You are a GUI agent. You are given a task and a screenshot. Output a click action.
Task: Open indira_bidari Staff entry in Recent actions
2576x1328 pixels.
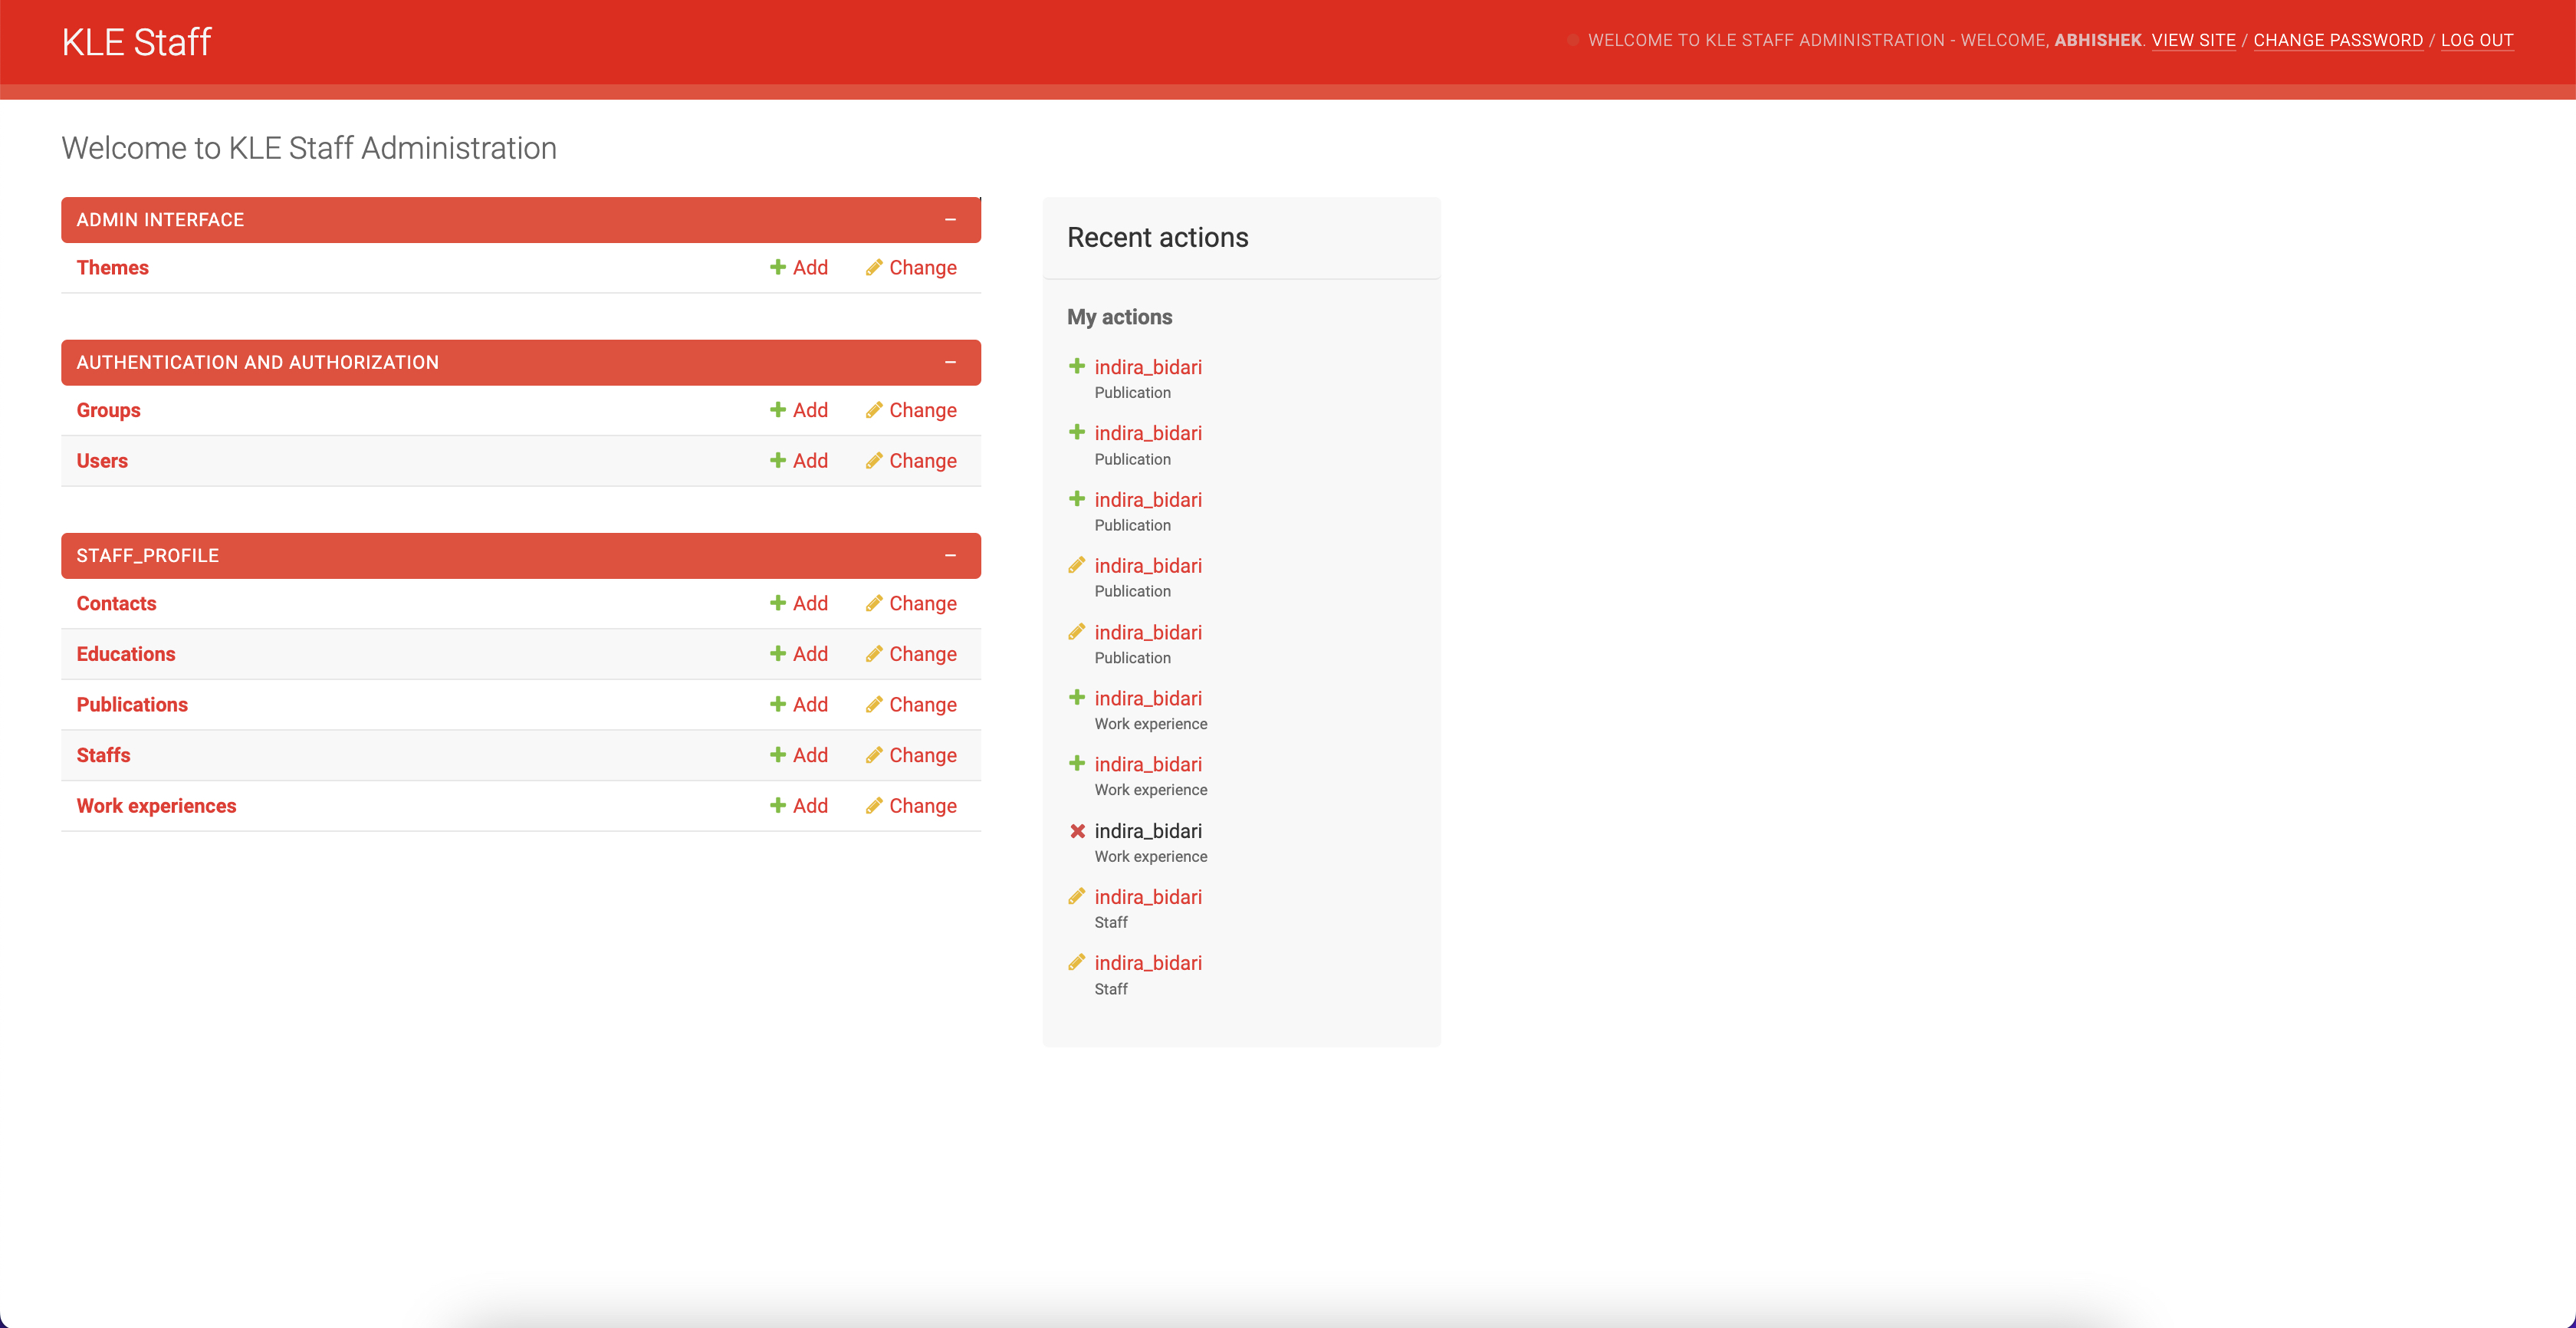tap(1148, 897)
